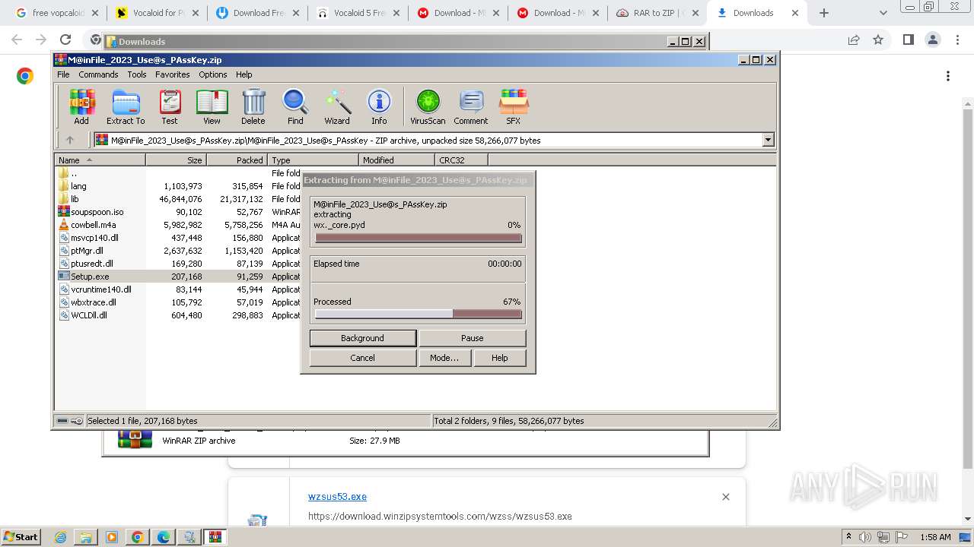
Task: Select the soupspoon.iso file icon
Action: 64,212
